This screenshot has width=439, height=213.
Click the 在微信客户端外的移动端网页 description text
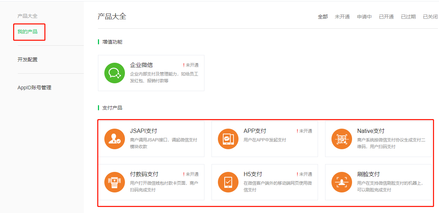(278, 186)
